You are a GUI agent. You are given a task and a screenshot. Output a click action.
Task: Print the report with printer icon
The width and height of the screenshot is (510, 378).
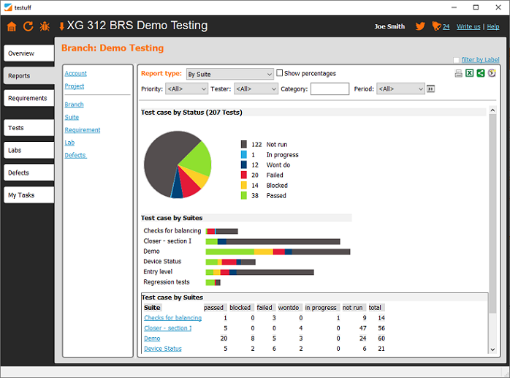coord(459,73)
